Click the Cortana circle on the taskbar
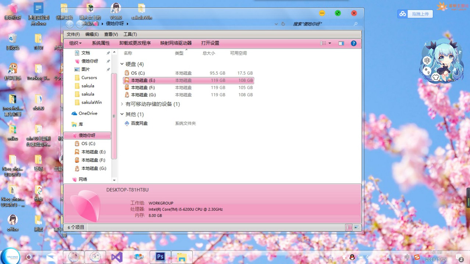Image resolution: width=470 pixels, height=264 pixels. coord(29,257)
